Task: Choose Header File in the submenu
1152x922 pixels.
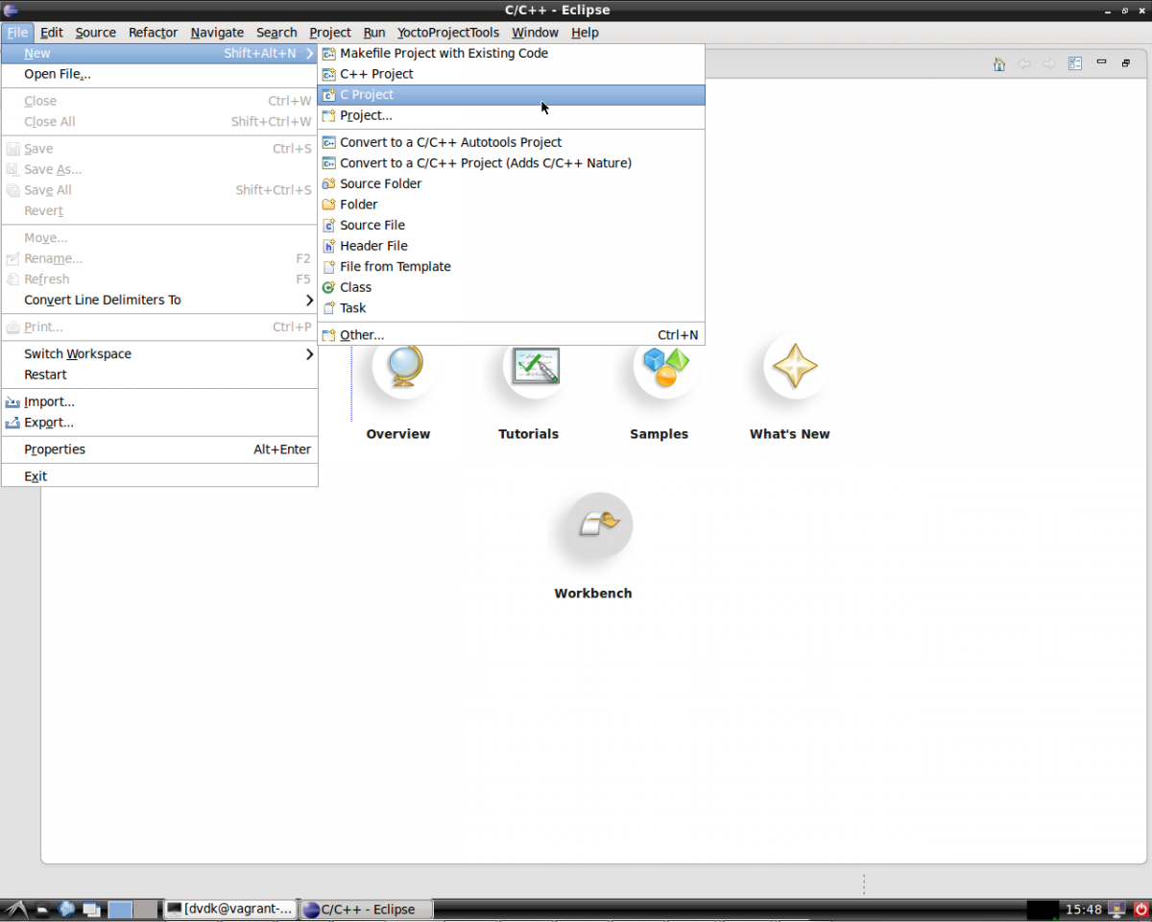Action: 373,246
